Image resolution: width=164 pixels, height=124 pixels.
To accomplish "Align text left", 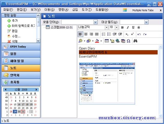I will coord(80,34).
